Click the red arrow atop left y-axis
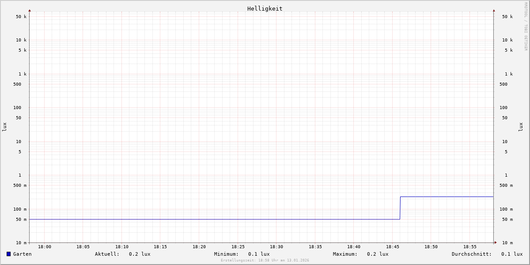Viewport: 530px width, 265px height. click(x=30, y=10)
